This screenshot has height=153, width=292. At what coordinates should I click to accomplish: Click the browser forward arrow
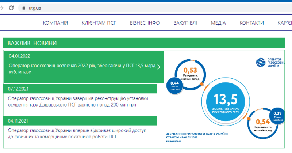pyautogui.click(x=2, y=7)
